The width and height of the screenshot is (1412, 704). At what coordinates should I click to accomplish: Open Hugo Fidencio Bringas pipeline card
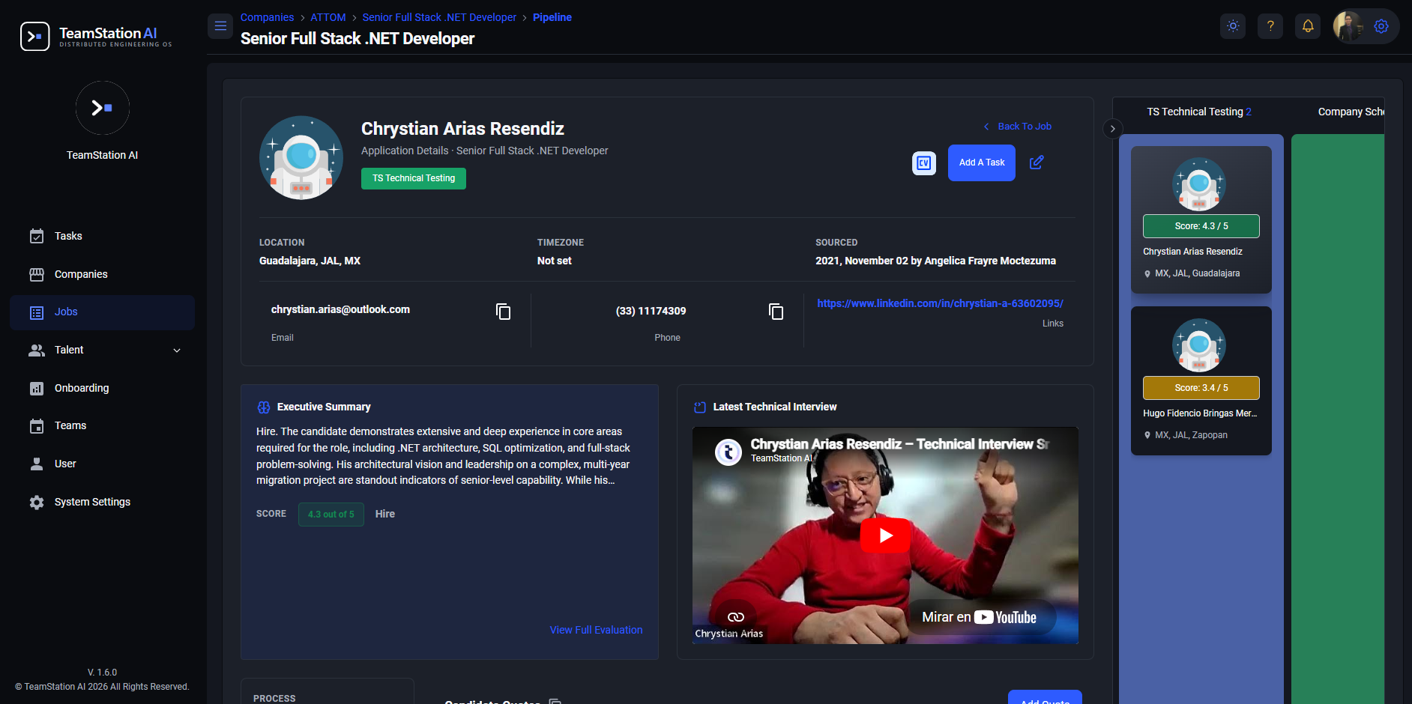[1201, 380]
